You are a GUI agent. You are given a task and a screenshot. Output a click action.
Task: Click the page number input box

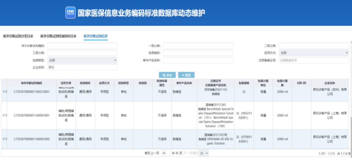pos(166,153)
